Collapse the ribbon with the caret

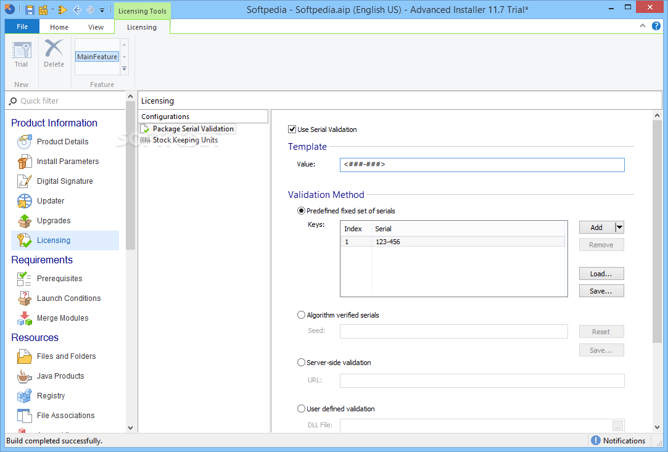pos(643,26)
